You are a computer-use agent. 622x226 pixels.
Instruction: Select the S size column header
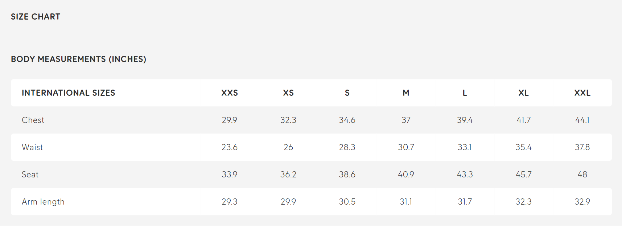[347, 93]
